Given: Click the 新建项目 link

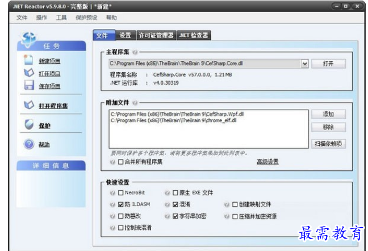Looking at the screenshot, I should (x=49, y=61).
